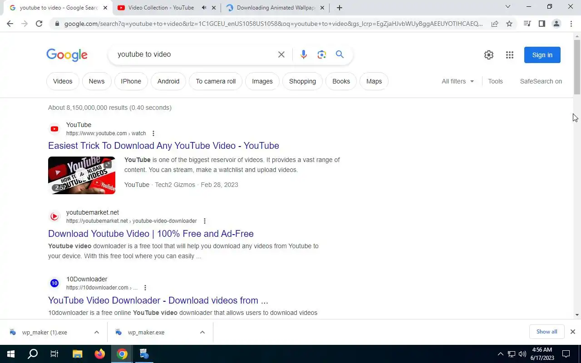Open Google quick settings gear

pos(489,55)
